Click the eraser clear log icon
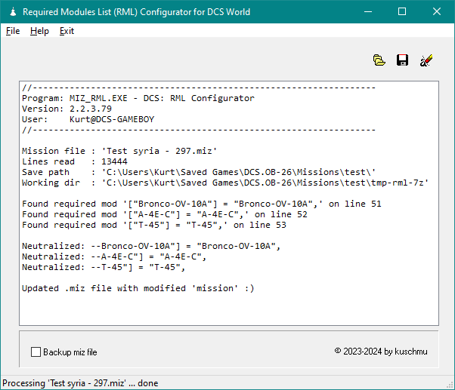This screenshot has width=455, height=390. point(426,60)
